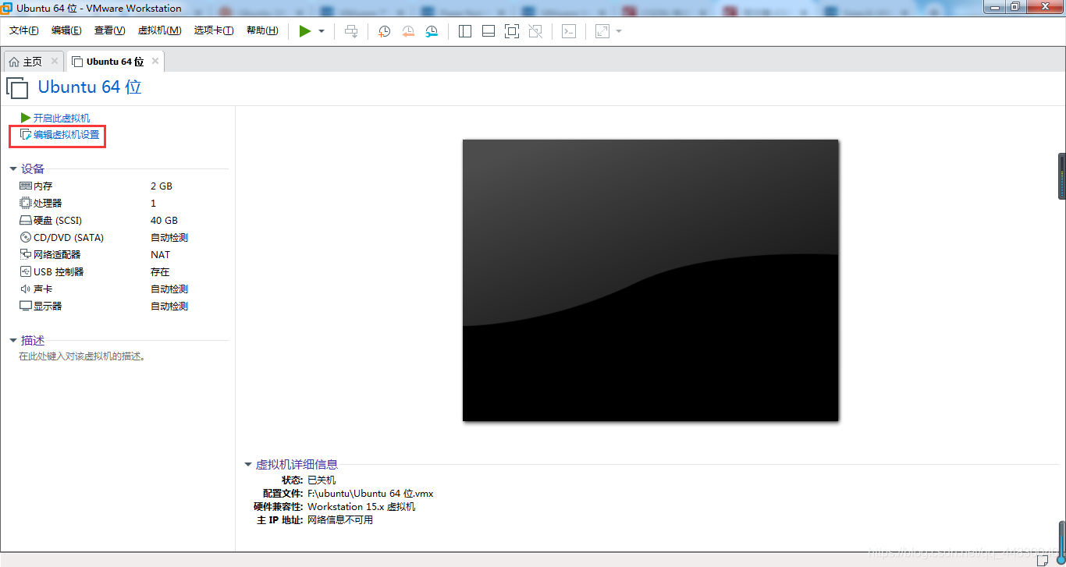Click the green power on toolbar button
This screenshot has width=1066, height=567.
click(304, 31)
